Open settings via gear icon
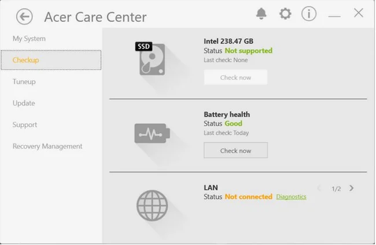376x245 pixels. click(x=285, y=14)
